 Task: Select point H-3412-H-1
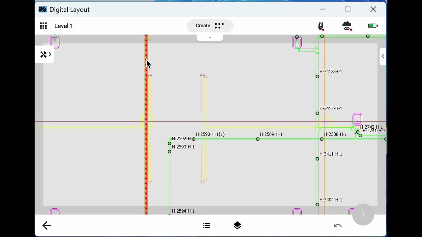tap(317, 114)
